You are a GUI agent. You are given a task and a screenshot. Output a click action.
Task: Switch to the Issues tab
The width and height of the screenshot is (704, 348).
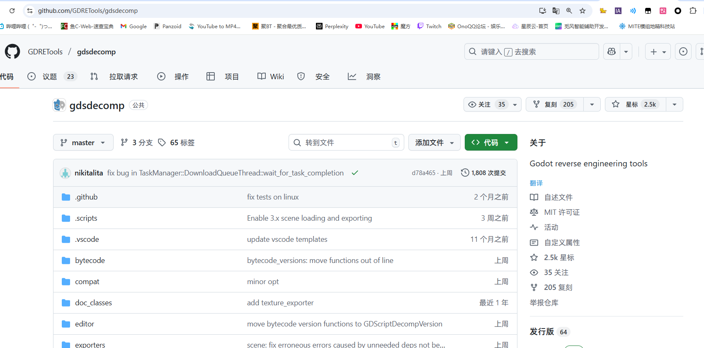(x=50, y=77)
